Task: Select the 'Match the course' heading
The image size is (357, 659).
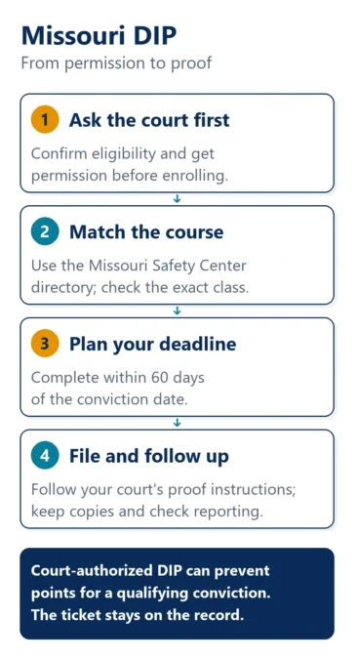Action: coord(146,232)
